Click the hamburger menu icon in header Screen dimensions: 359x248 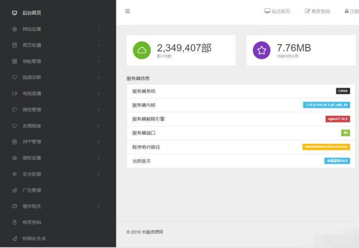(127, 11)
